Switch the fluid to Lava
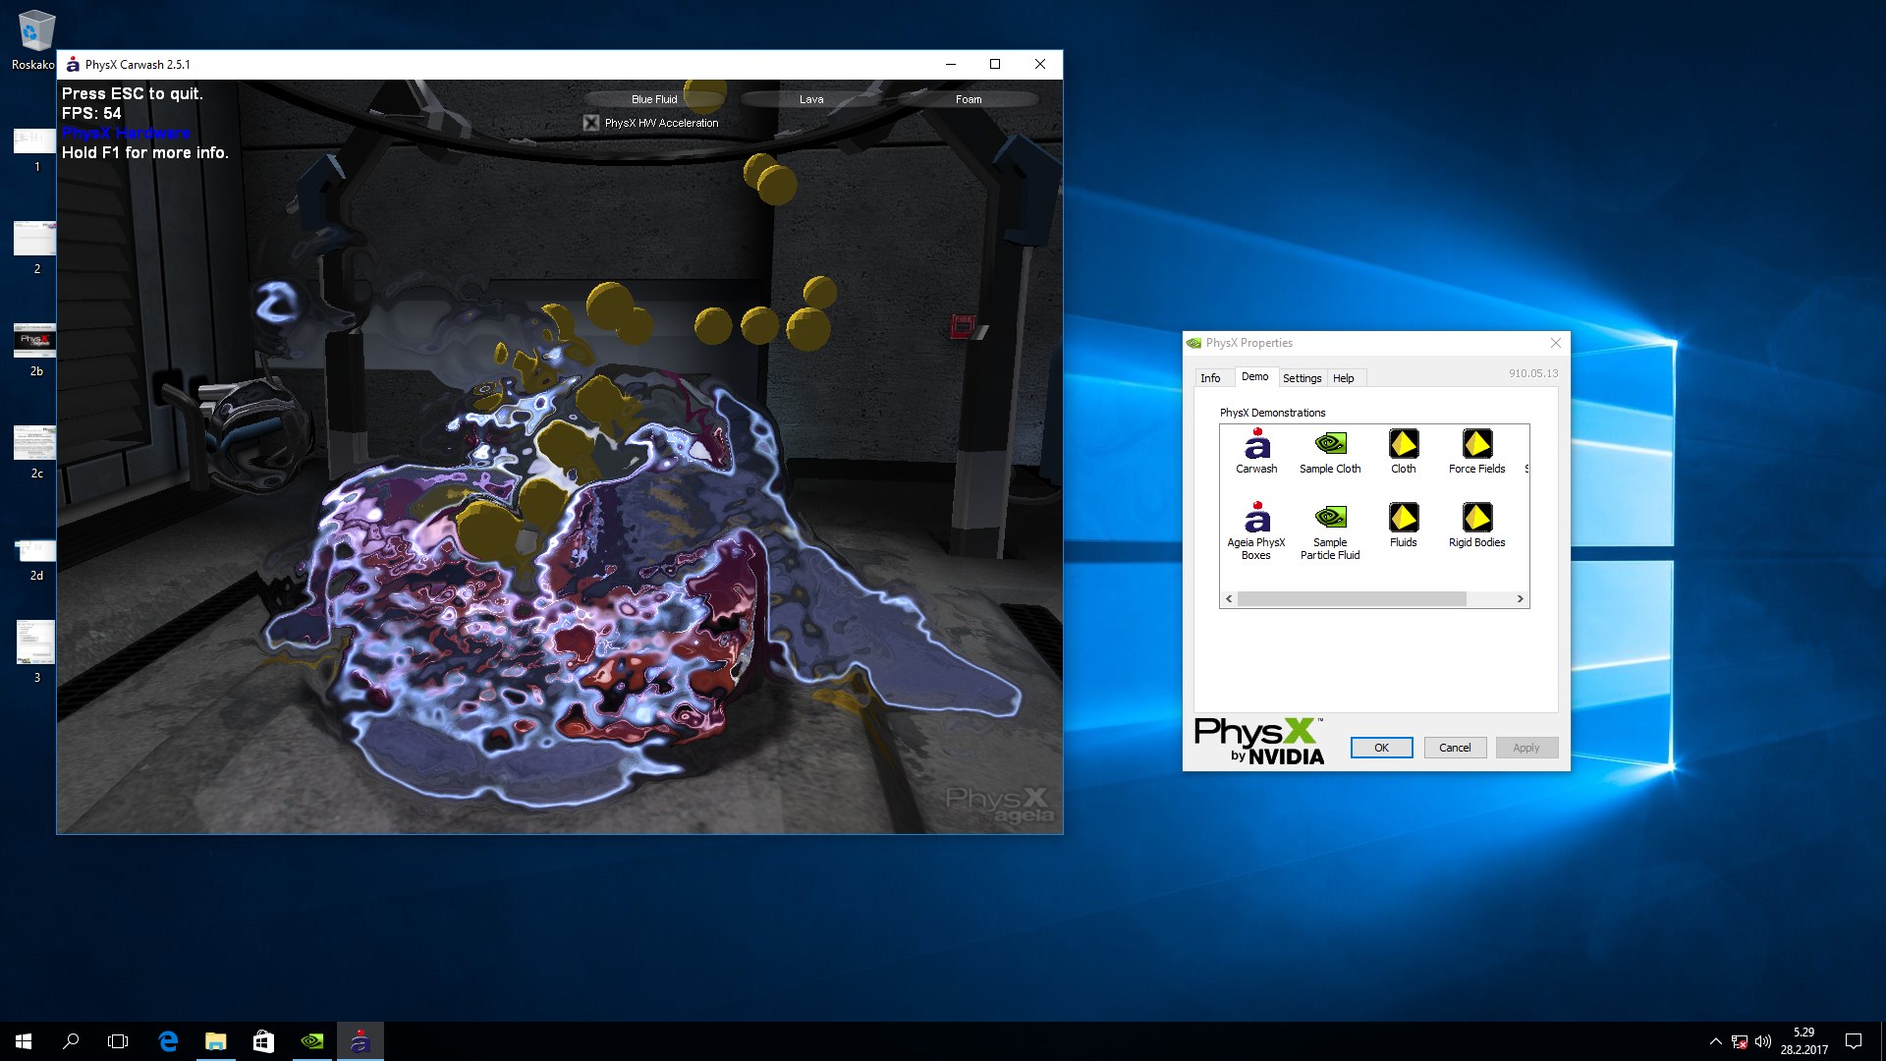1886x1061 pixels. tap(811, 99)
